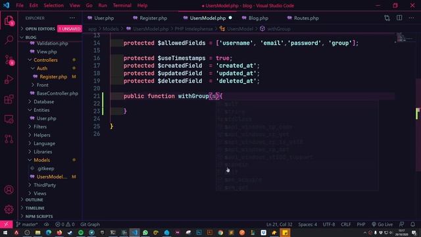The width and height of the screenshot is (421, 237).
Task: Open the Go menu
Action: click(x=89, y=5)
